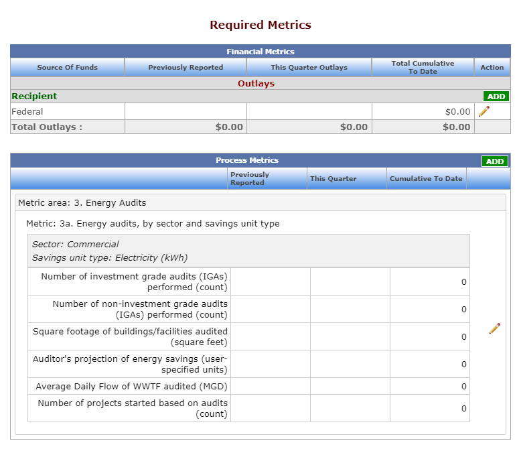Click the Total Cumulative To Date header
This screenshot has width=517, height=451.
423,67
